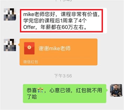
Task: Open the 谢谢mike老师 red packet bubble
Action: [x=58, y=52]
